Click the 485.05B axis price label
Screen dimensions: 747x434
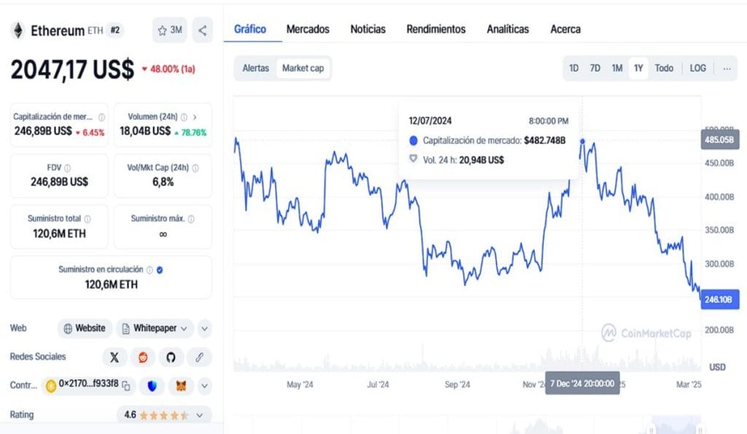tap(719, 140)
